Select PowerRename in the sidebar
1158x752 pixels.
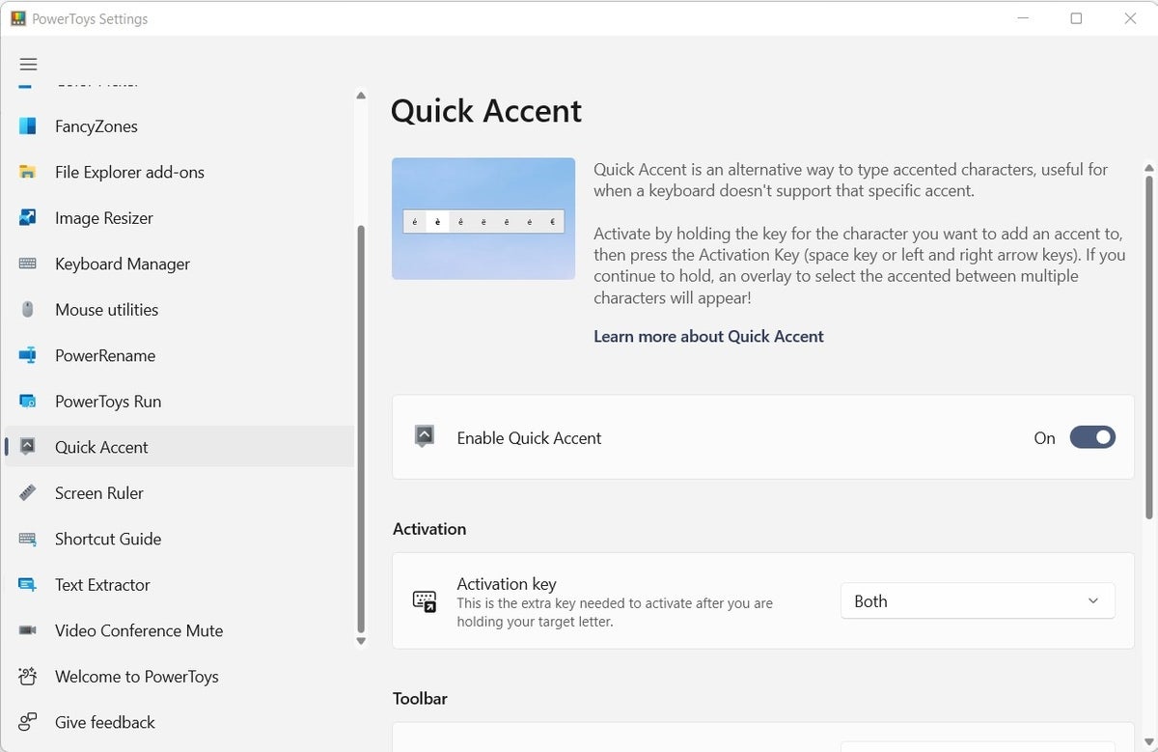179,355
